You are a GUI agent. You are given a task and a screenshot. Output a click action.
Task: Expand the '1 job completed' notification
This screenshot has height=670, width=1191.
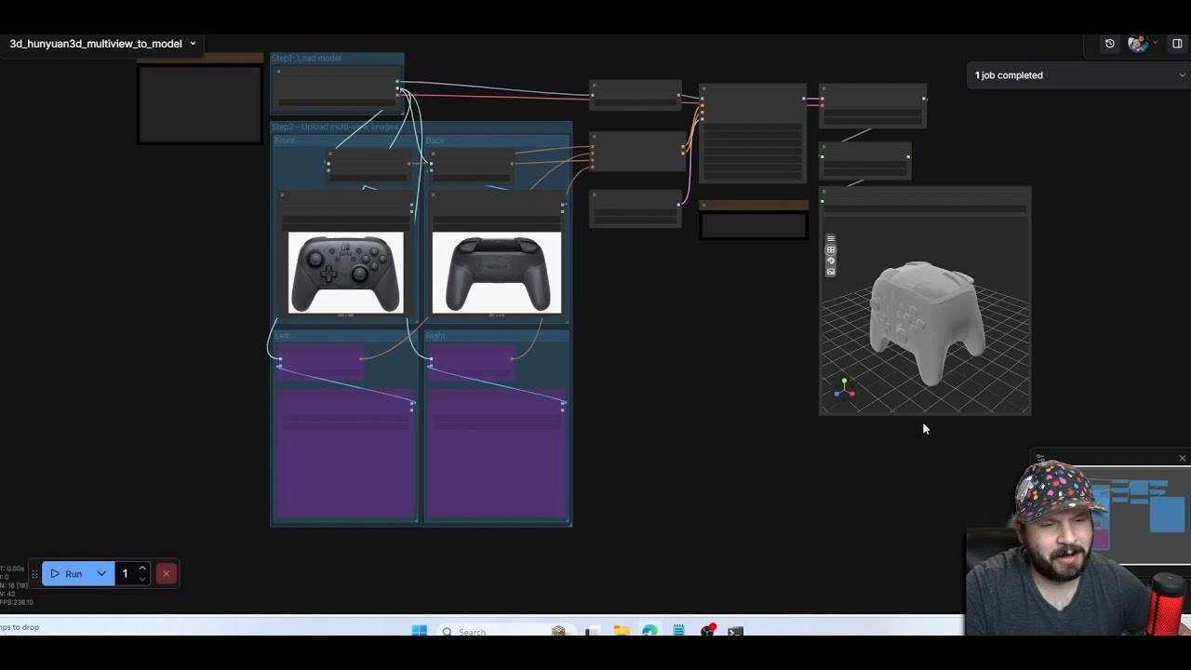pyautogui.click(x=1078, y=75)
